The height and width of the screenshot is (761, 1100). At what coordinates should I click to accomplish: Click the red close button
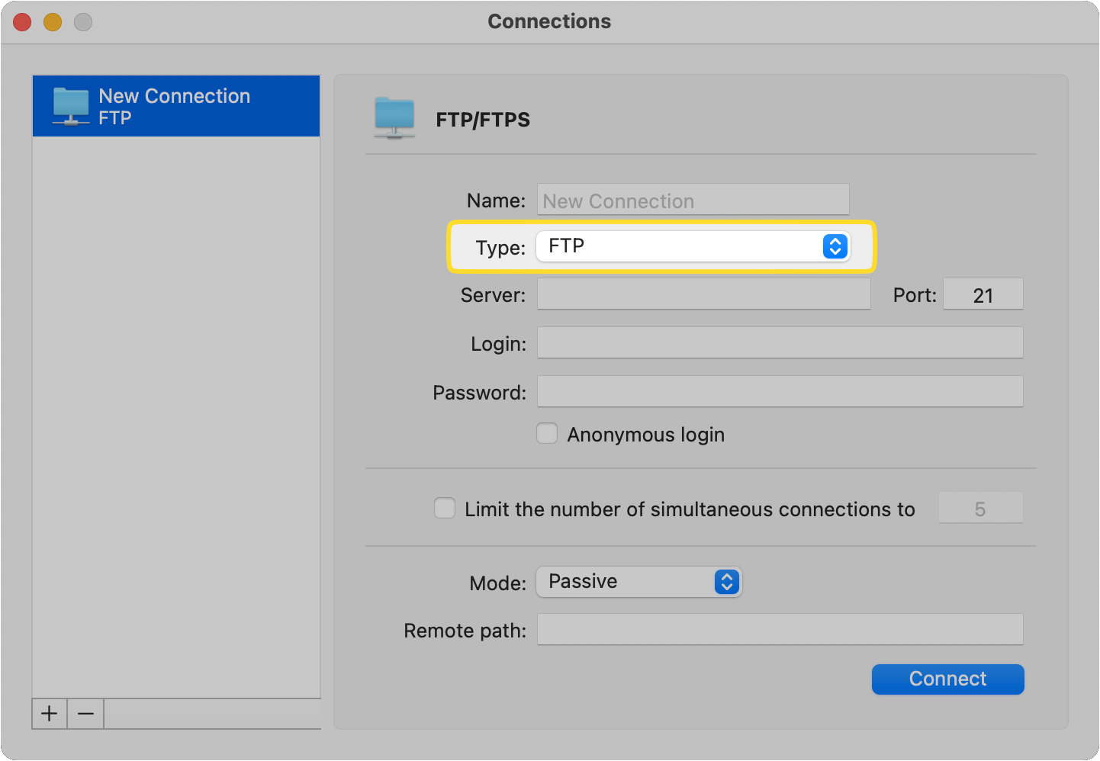[x=21, y=22]
